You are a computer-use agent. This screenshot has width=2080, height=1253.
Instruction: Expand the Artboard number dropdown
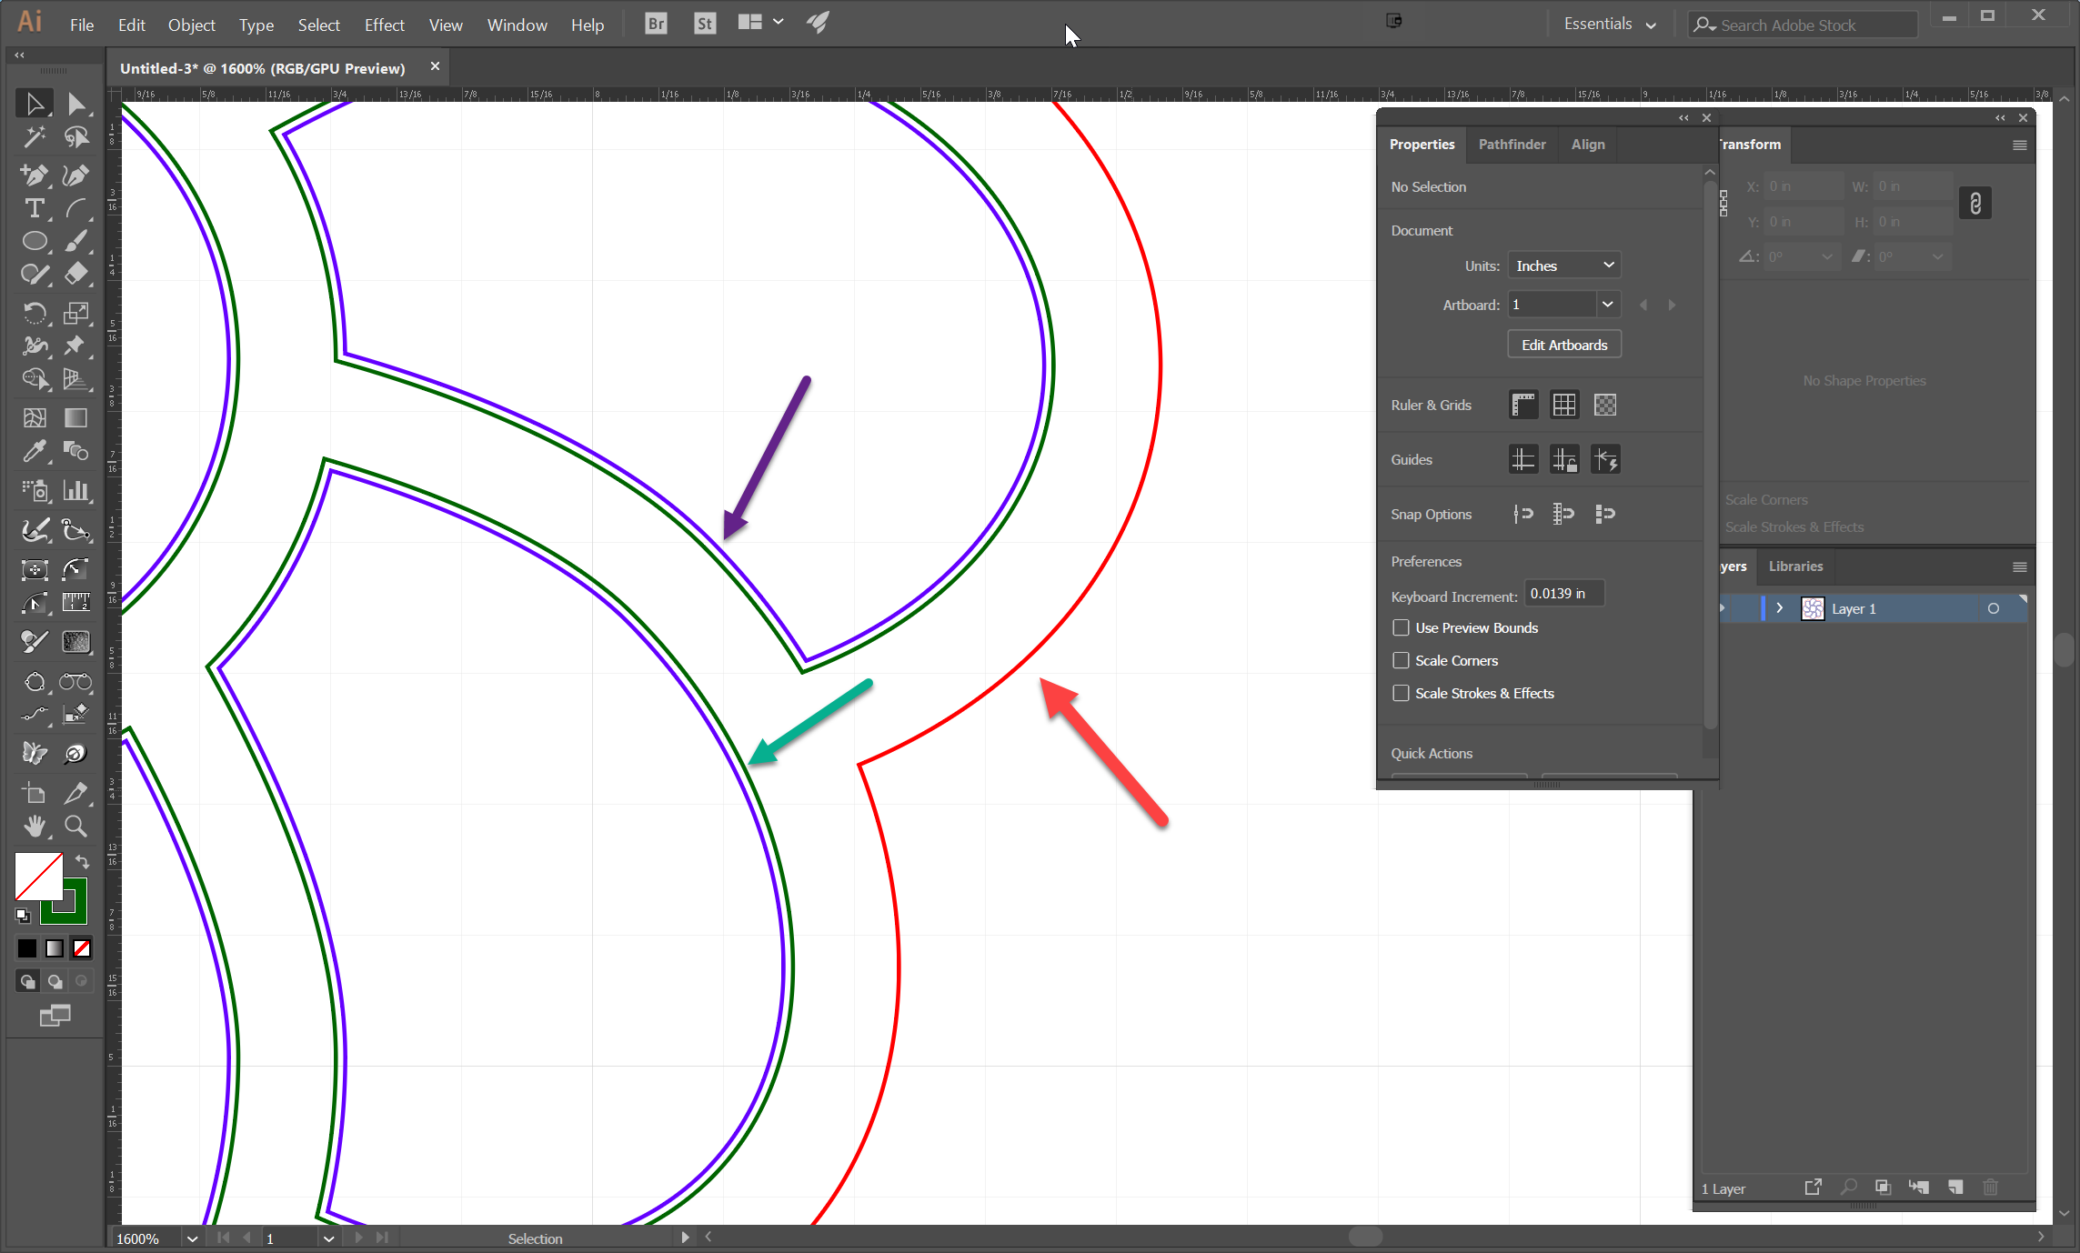click(1608, 305)
